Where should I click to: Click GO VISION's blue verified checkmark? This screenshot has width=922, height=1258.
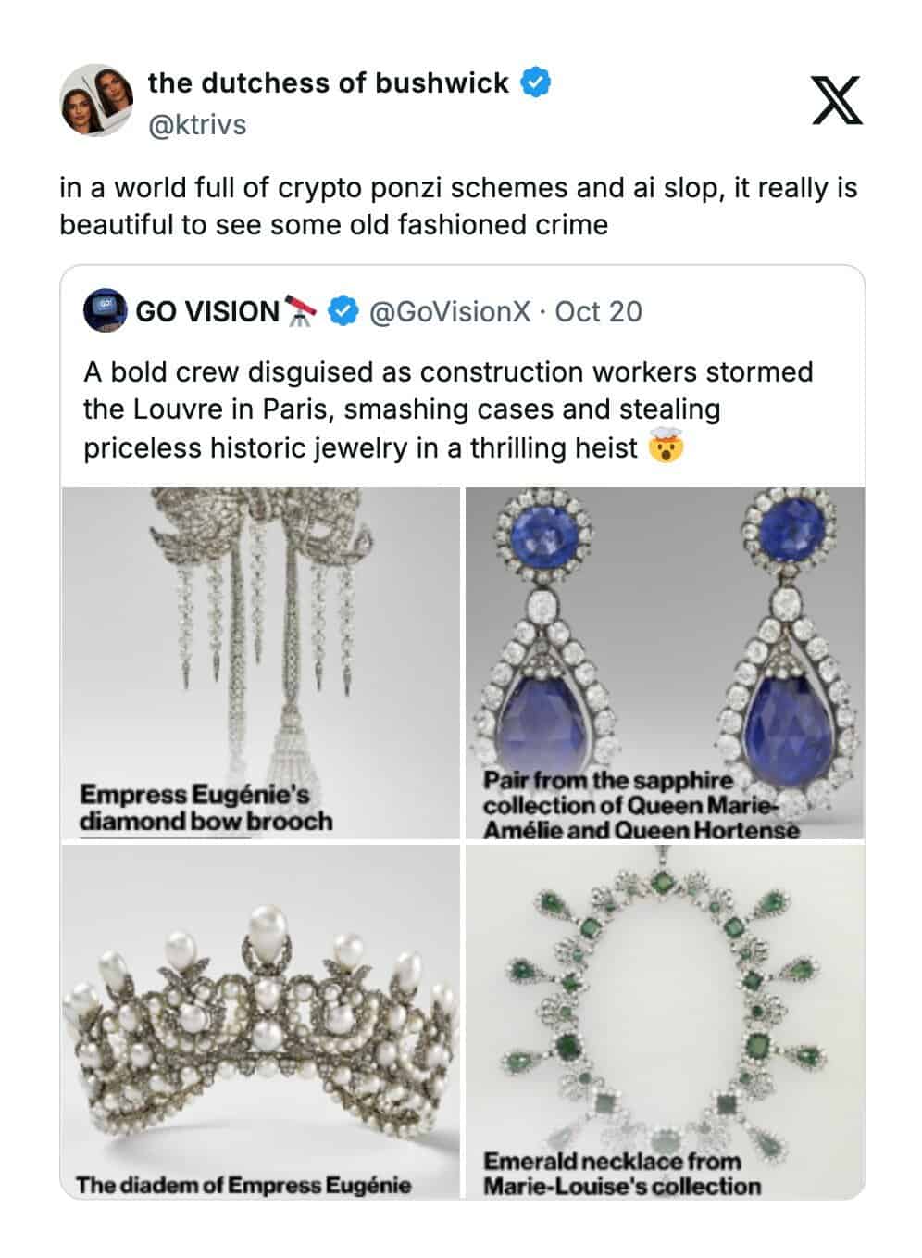[344, 311]
